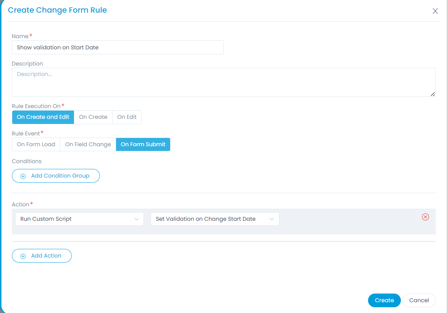Select the On Create execution option
The width and height of the screenshot is (447, 313).
point(93,117)
